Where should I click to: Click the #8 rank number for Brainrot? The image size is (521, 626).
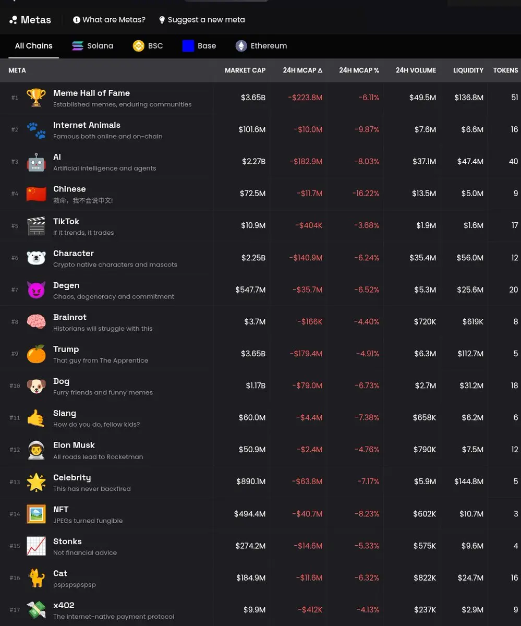tap(15, 322)
